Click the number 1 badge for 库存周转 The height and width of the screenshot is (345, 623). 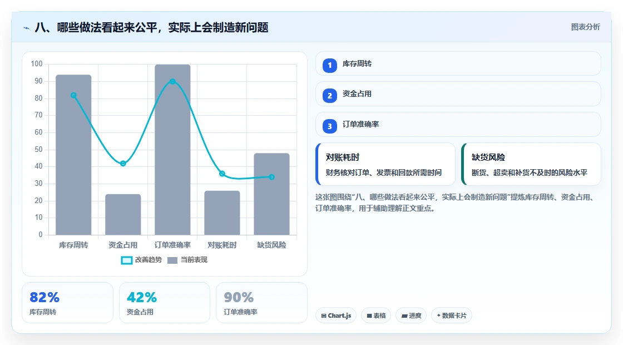[x=329, y=65]
